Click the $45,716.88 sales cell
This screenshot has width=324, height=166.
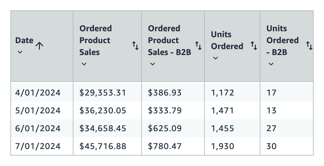click(x=103, y=146)
